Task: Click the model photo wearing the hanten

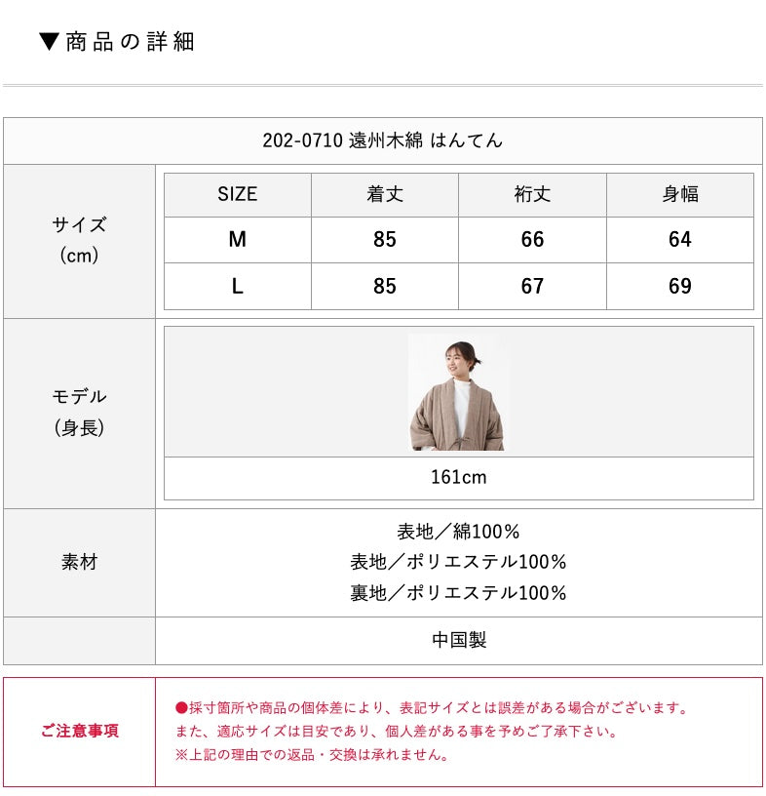Action: pos(458,392)
